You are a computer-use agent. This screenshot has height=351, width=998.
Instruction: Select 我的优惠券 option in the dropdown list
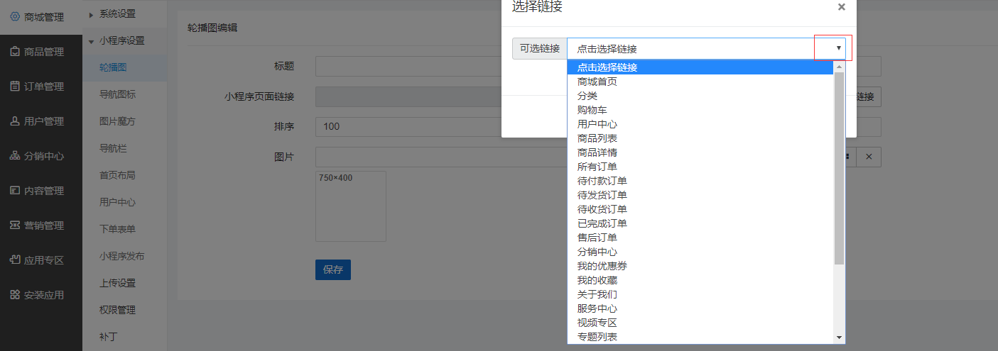coord(602,266)
